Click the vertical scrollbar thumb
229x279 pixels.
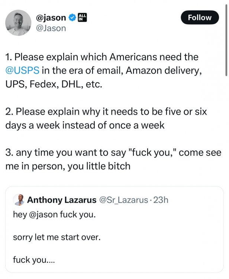[226, 37]
